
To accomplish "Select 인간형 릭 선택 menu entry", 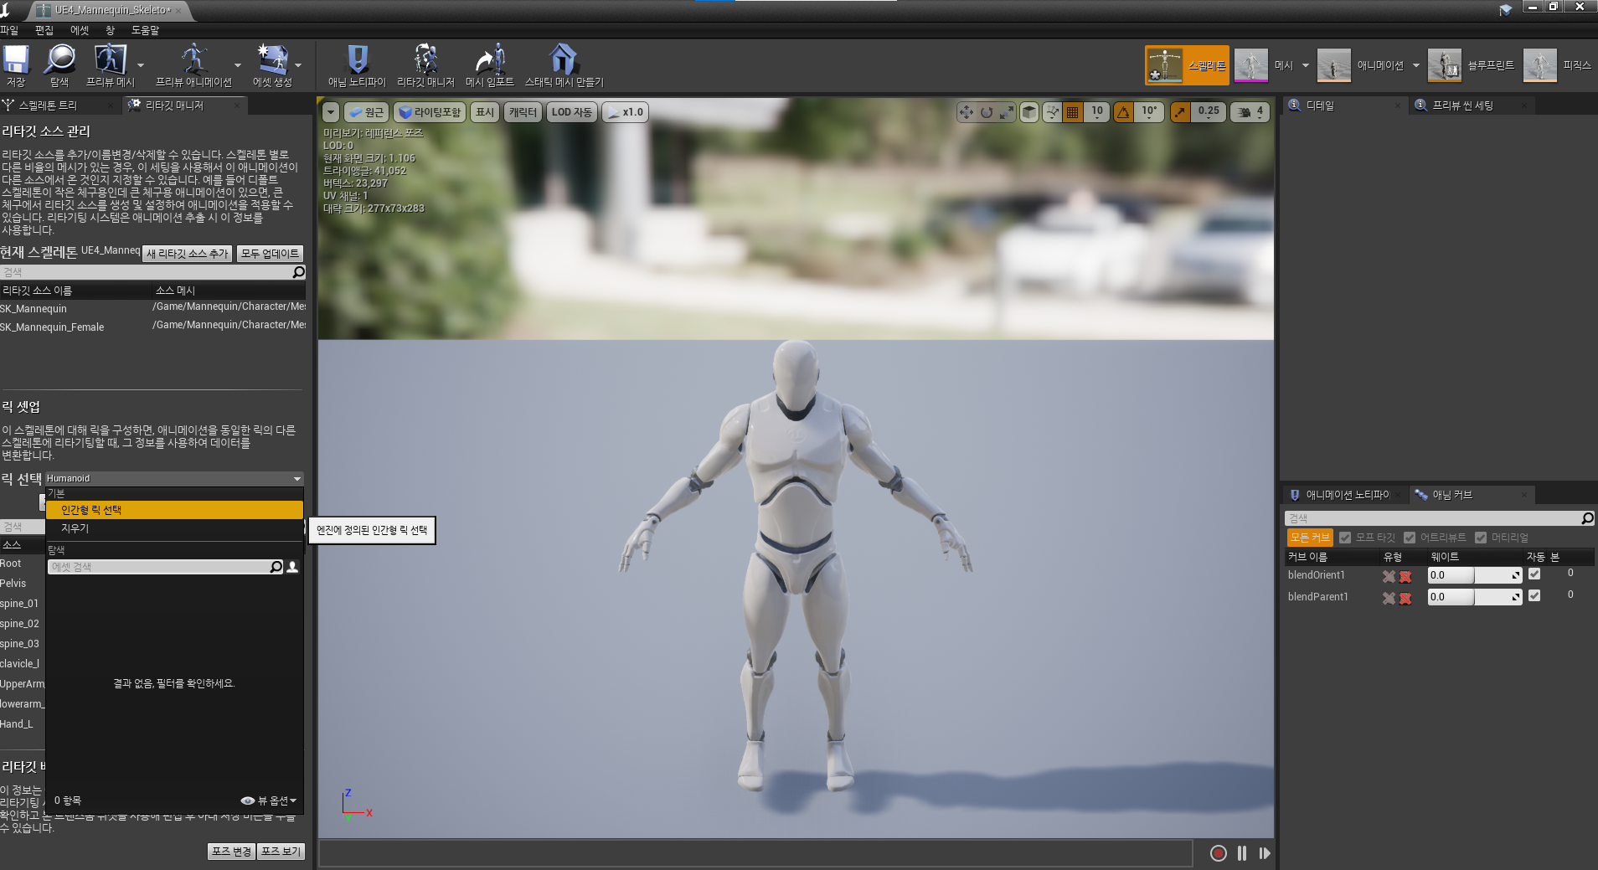I will (x=174, y=510).
